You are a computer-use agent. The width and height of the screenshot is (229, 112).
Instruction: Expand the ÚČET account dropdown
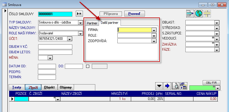(x=69, y=39)
